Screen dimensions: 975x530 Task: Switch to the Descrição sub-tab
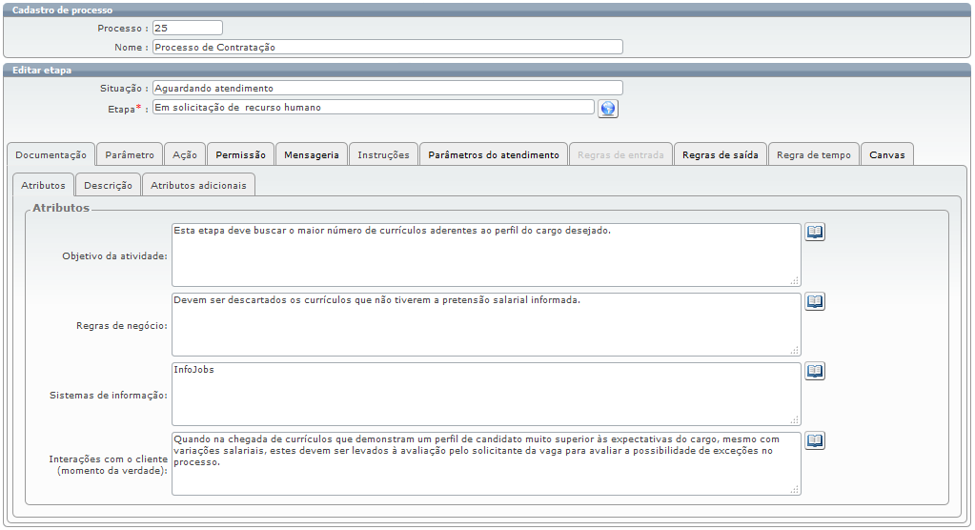[109, 185]
